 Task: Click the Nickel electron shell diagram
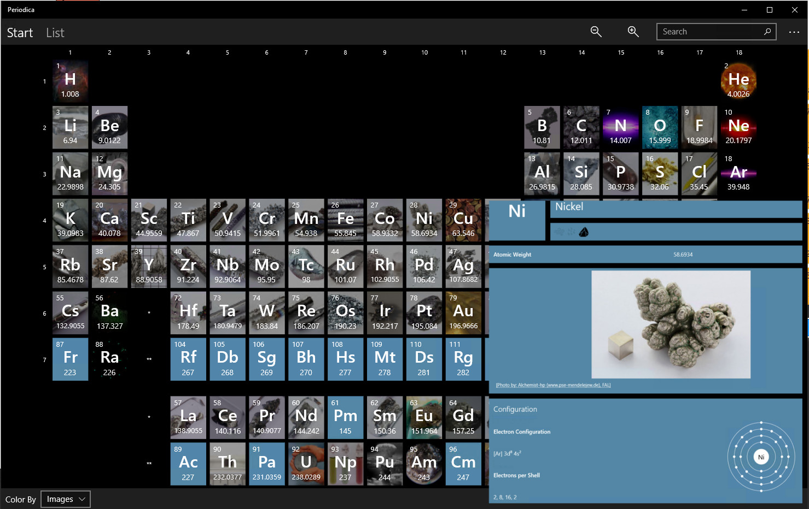761,457
